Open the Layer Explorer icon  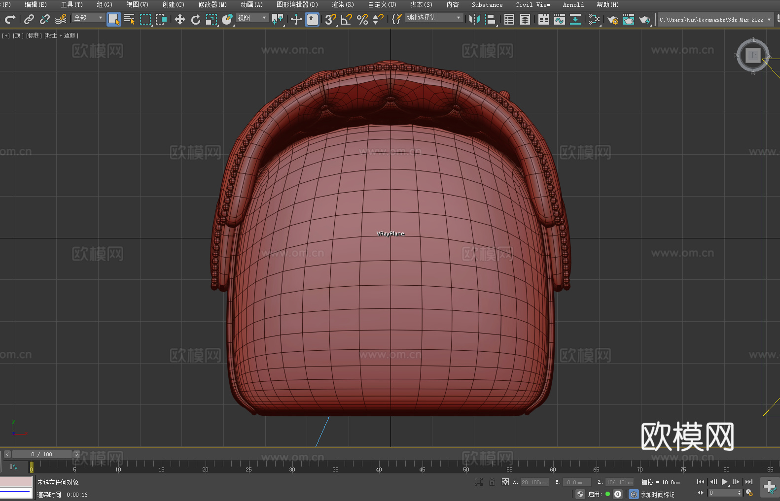click(525, 19)
